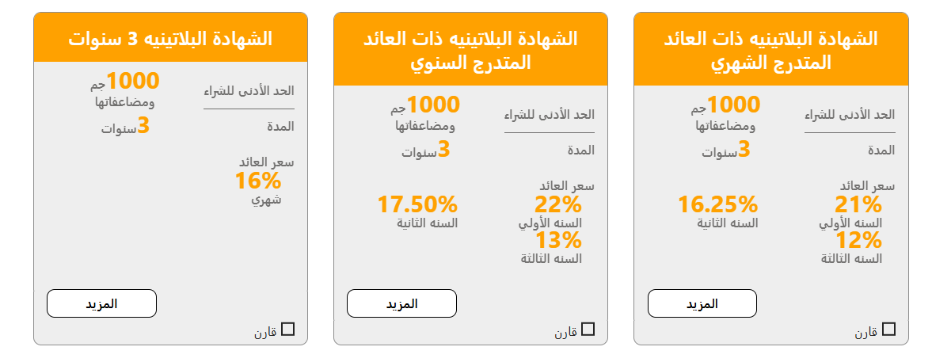932x362 pixels.
Task: Click the الشهادة البلاتينيه 3 سنوات header
Action: (x=170, y=37)
